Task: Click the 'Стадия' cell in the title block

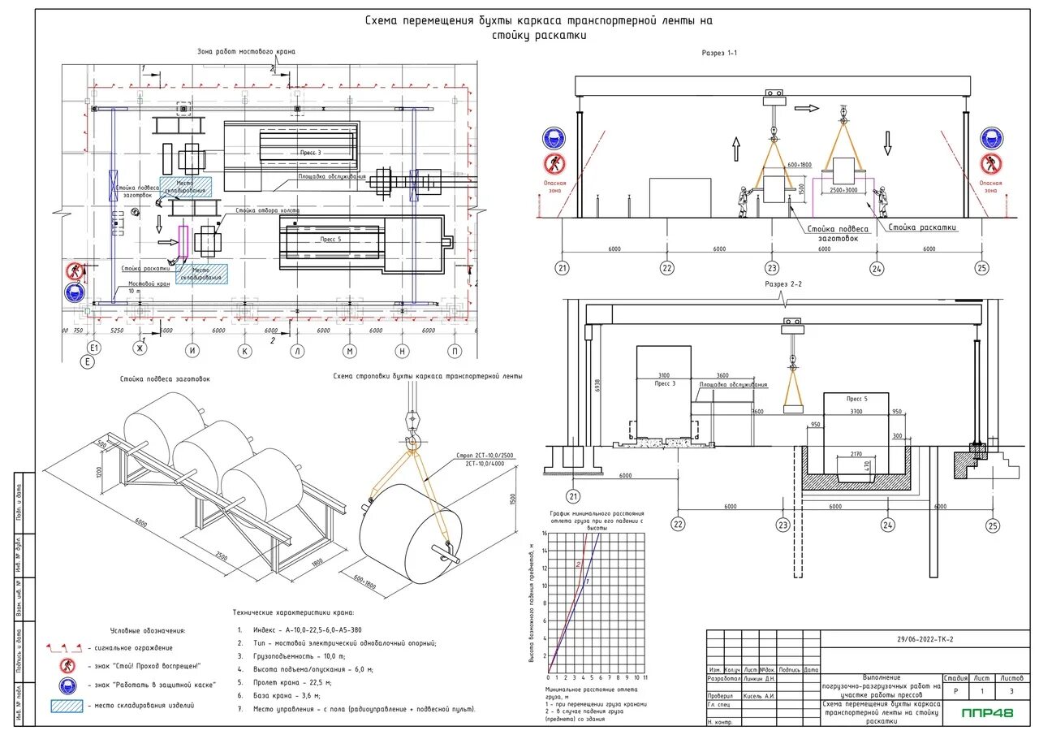Action: point(957,678)
